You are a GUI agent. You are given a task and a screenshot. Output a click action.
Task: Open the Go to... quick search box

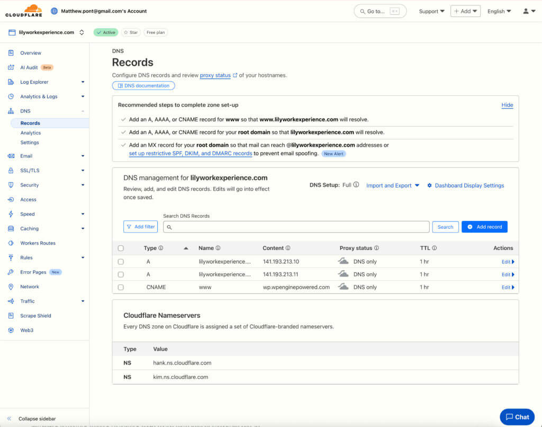(380, 12)
